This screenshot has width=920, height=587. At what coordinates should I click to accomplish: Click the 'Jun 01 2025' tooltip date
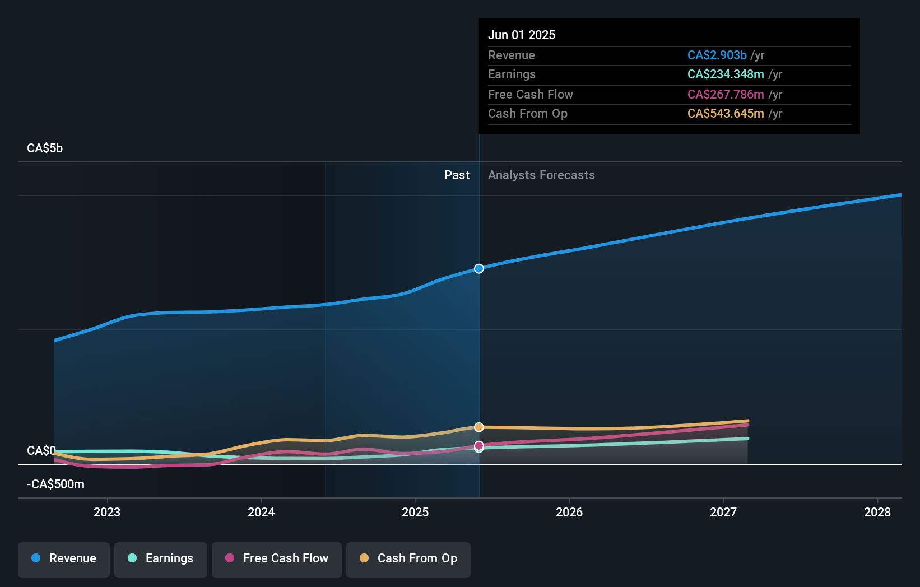coord(522,35)
